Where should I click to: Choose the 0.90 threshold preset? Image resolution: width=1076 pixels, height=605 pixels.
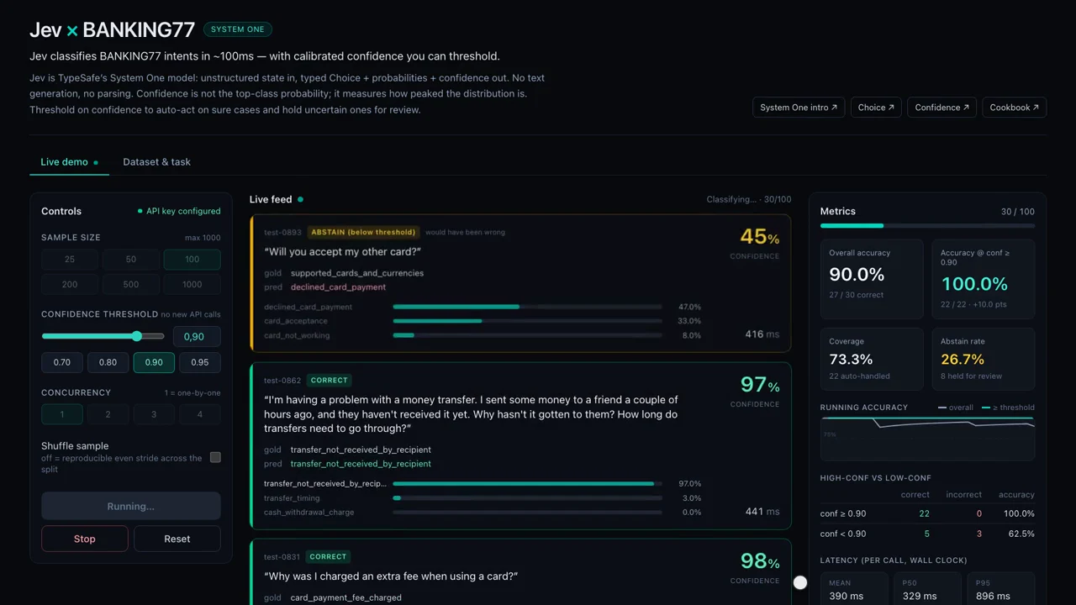tap(154, 363)
